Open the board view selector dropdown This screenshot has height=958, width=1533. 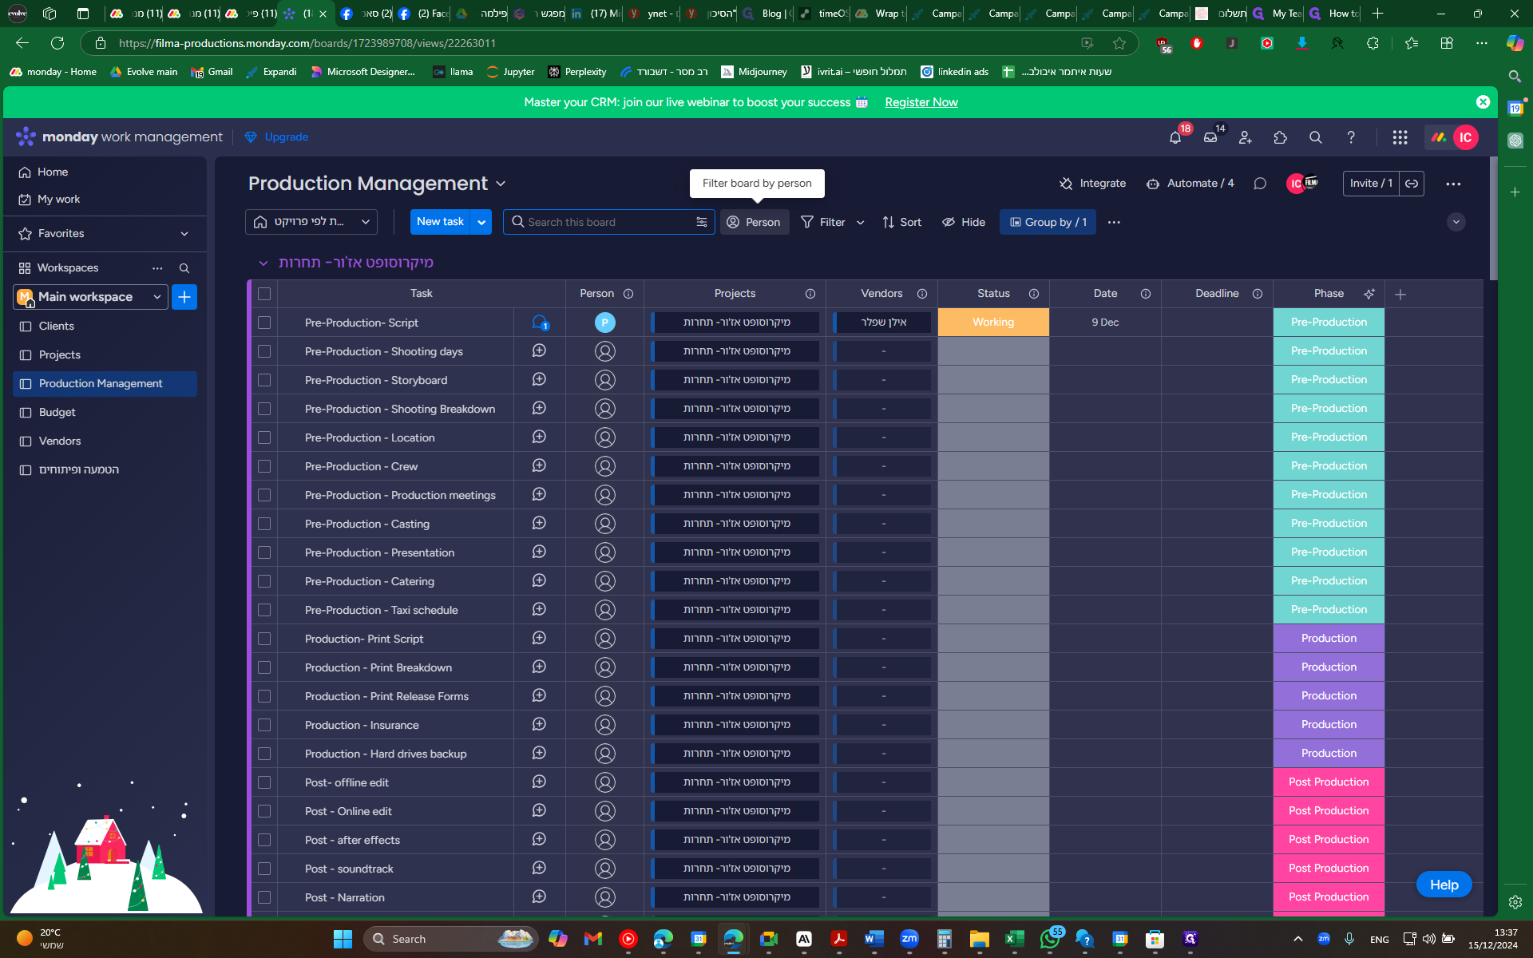(311, 222)
